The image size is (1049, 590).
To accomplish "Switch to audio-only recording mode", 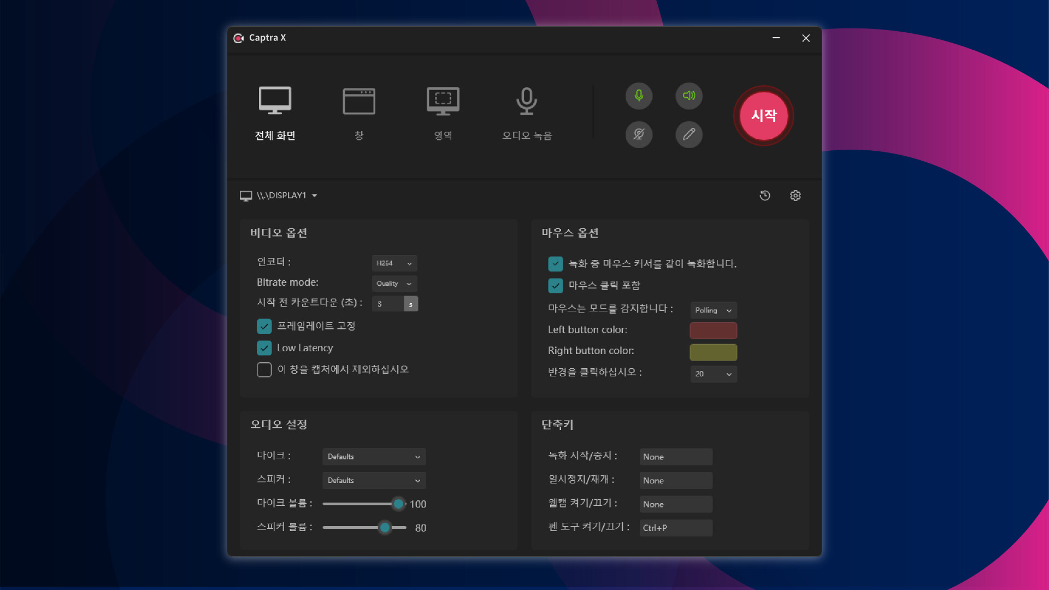I will 527,102.
